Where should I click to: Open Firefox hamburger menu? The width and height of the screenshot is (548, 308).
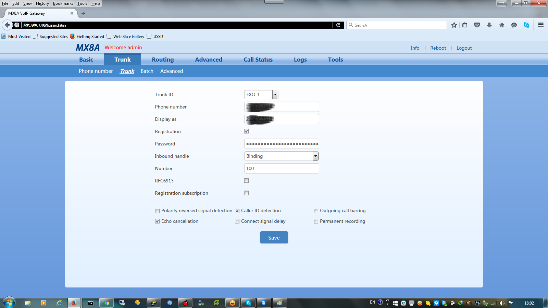(541, 25)
